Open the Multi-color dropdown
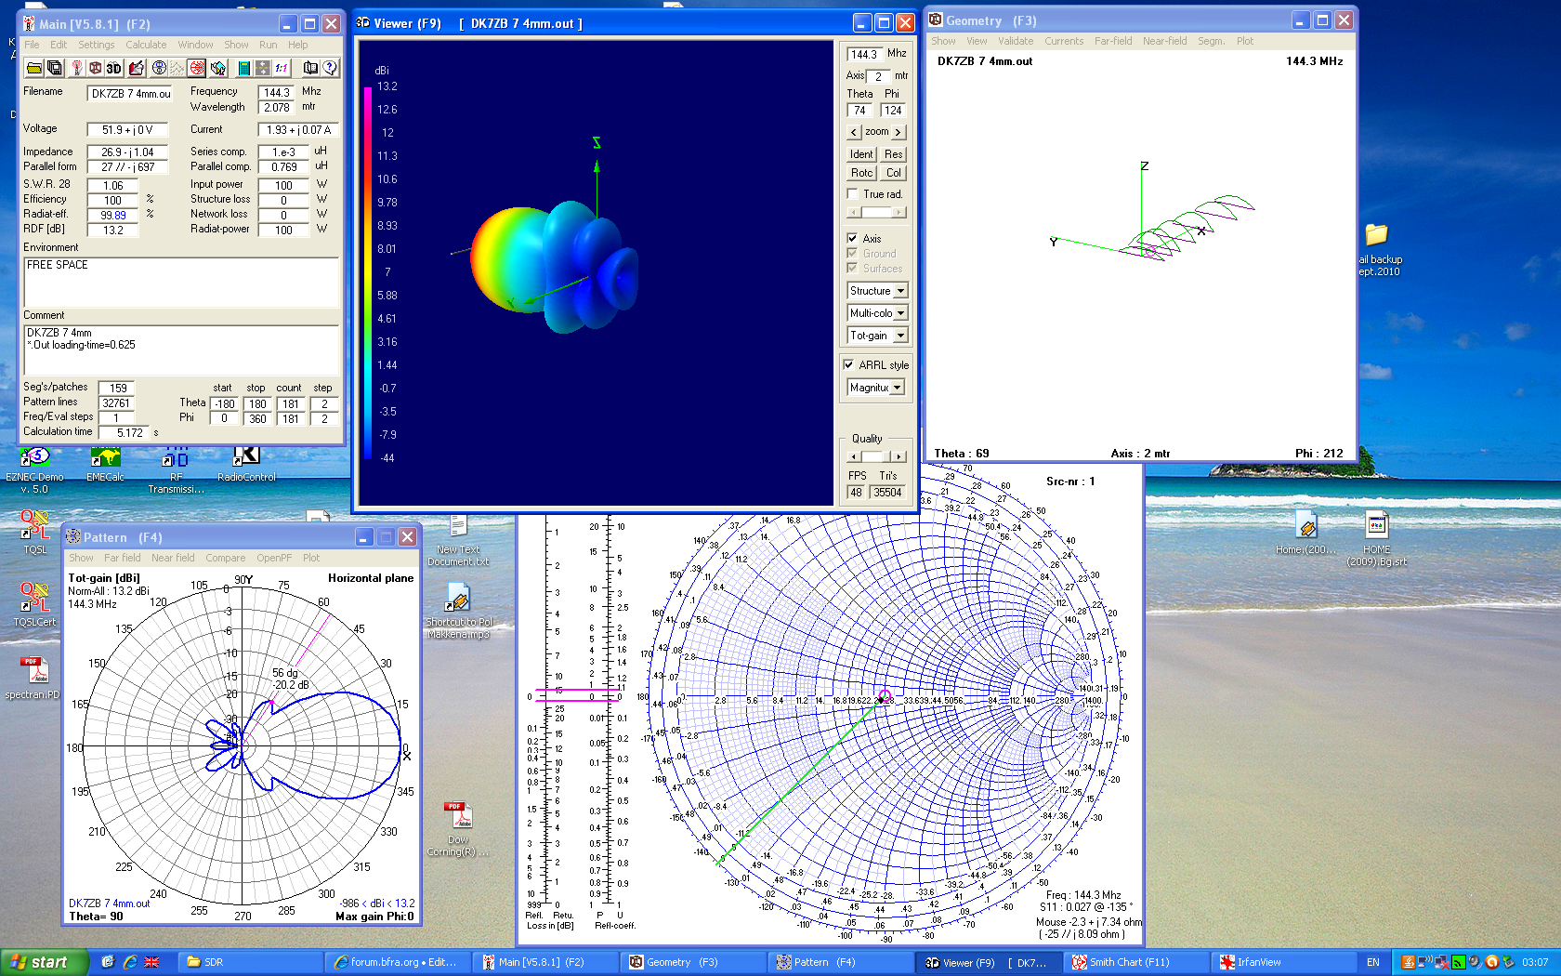Viewport: 1561px width, 976px height. [x=900, y=313]
